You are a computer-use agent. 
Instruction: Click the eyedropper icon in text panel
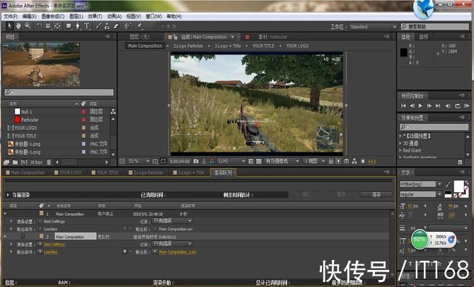pos(448,184)
